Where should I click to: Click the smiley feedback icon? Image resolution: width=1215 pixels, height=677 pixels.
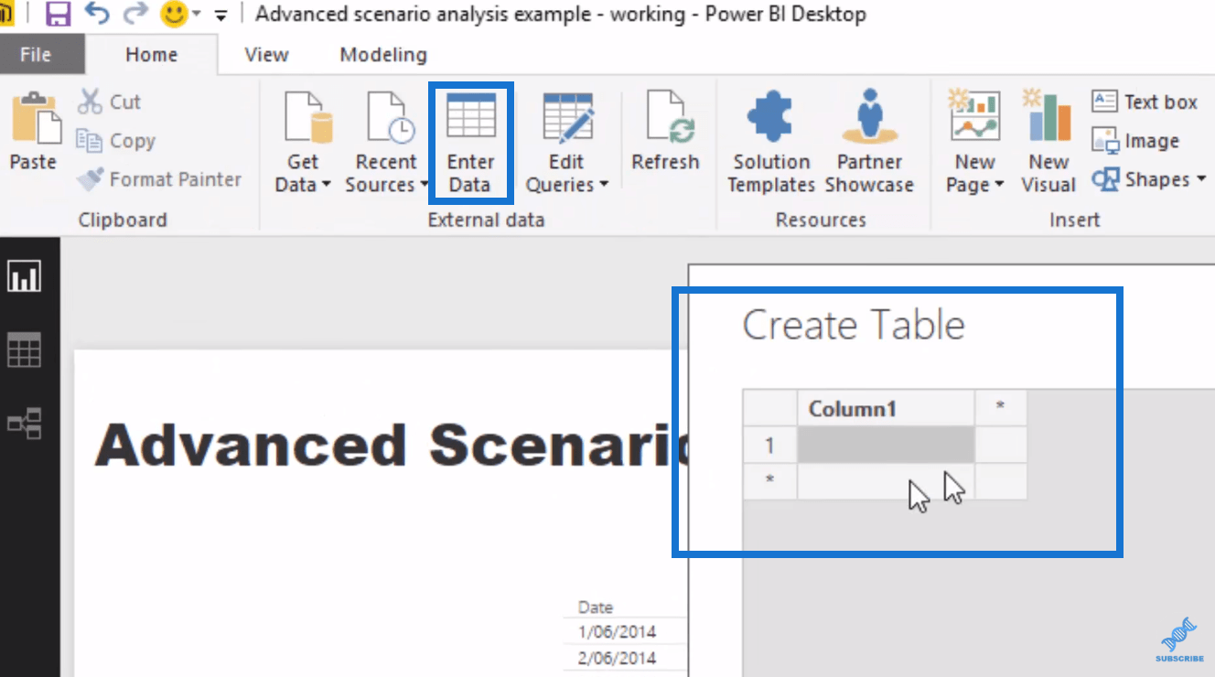coord(174,14)
